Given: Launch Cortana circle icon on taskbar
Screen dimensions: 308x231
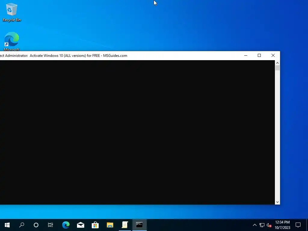Looking at the screenshot, I should pyautogui.click(x=36, y=225).
